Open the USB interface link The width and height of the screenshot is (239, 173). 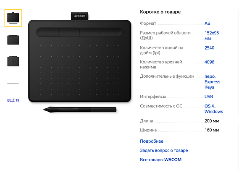209,97
